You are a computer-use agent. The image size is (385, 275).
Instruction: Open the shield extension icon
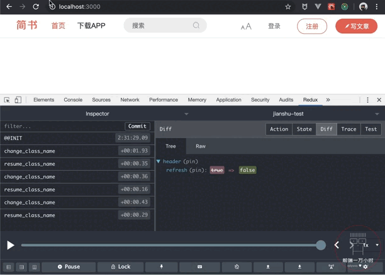point(304,7)
